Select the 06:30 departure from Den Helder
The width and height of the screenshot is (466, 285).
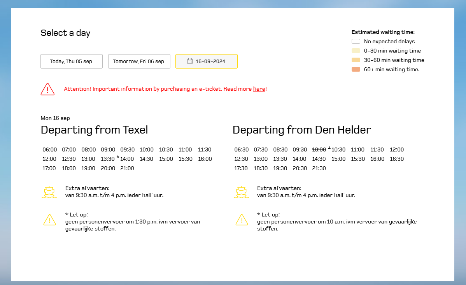(x=241, y=150)
